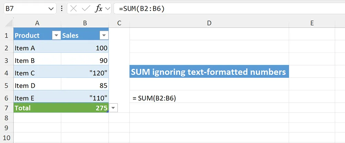Click the 'SUM ignoring text-formatted numbers' title cell
345x143 pixels.
209,72
